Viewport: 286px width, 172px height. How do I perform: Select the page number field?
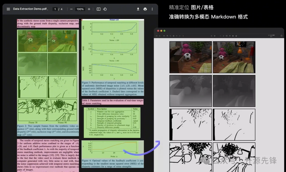point(55,9)
